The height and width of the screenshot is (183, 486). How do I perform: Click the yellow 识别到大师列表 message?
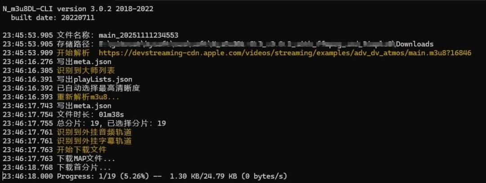[86, 70]
